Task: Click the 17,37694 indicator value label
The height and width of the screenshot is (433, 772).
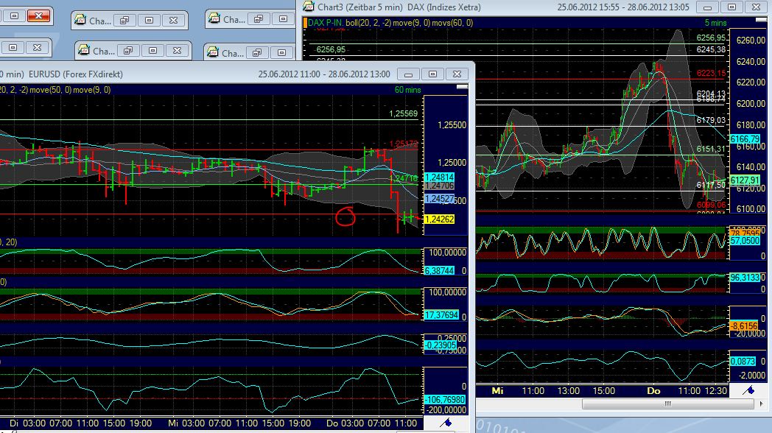Action: point(442,315)
